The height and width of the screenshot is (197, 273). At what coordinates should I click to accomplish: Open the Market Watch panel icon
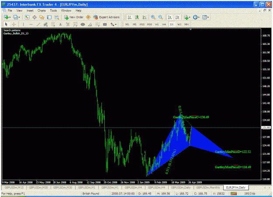pos(27,17)
